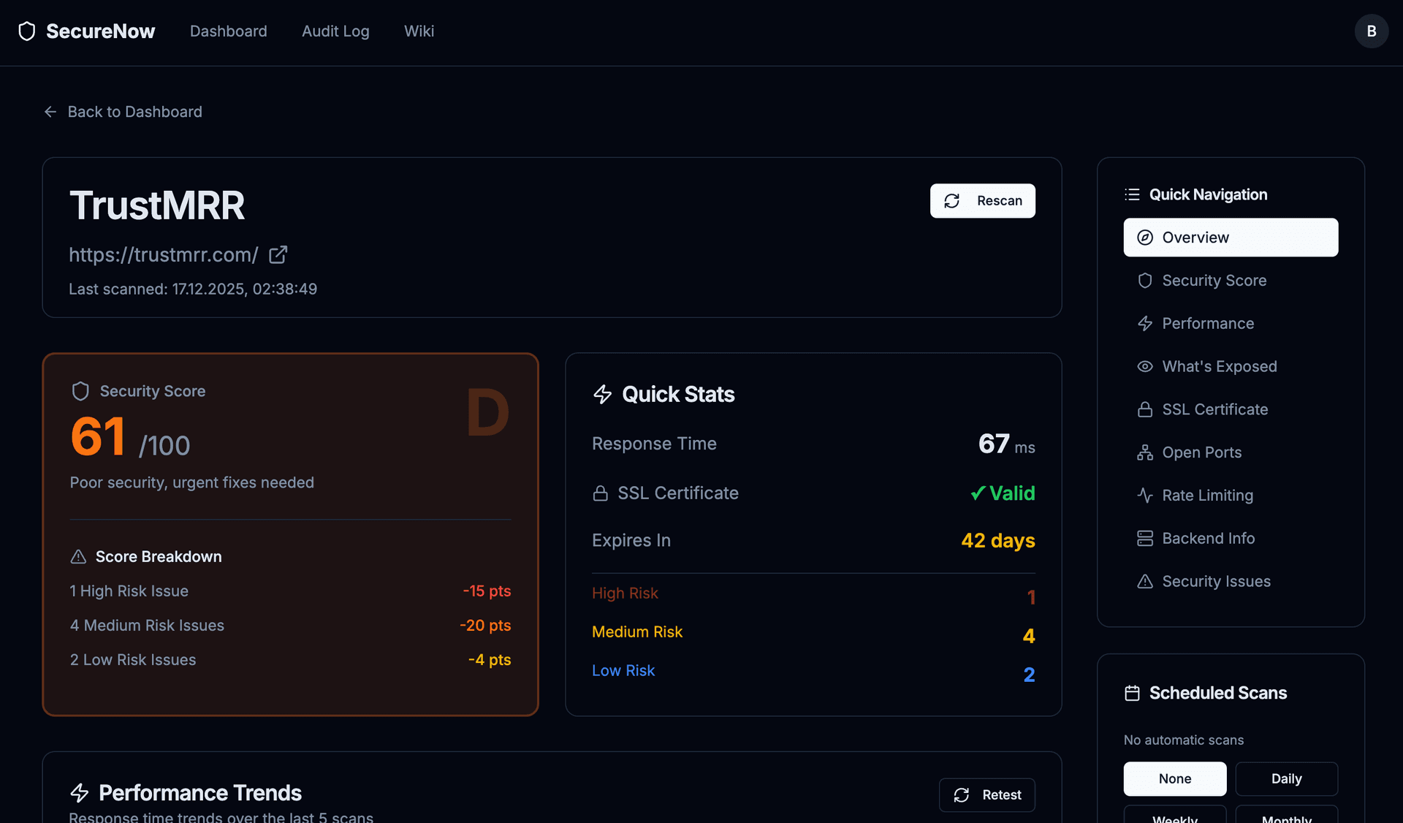The height and width of the screenshot is (823, 1403).
Task: Open the Wiki page
Action: coord(418,31)
